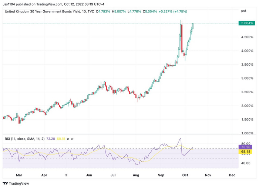Click the yellow 68.18 value in RSI legend
This screenshot has height=188, width=259.
(61, 139)
